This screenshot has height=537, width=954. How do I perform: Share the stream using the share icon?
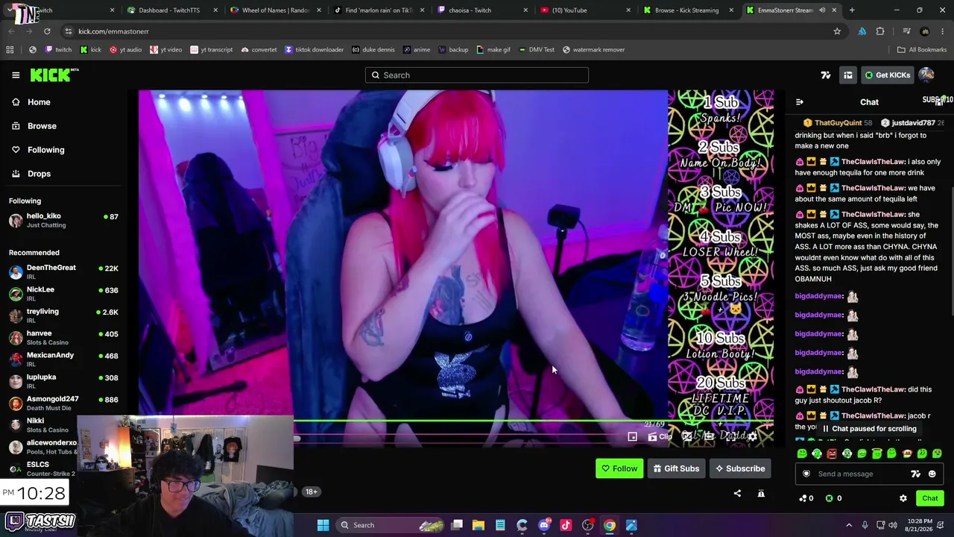[x=737, y=493]
